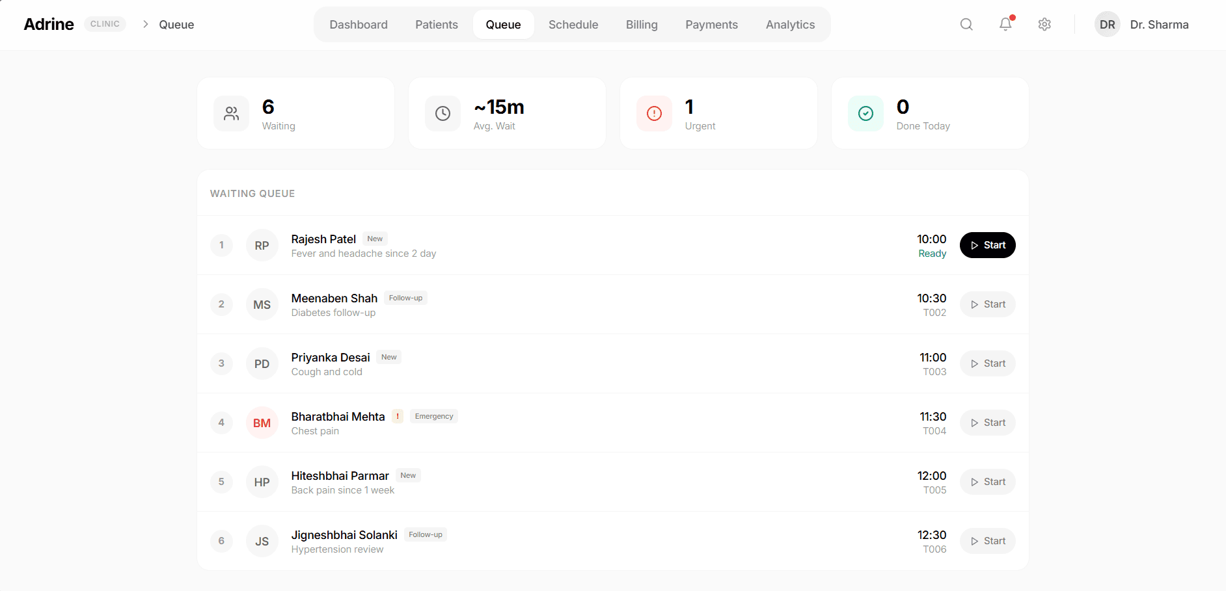The height and width of the screenshot is (591, 1226).
Task: Click the Done Today checkmark icon
Action: click(x=865, y=114)
